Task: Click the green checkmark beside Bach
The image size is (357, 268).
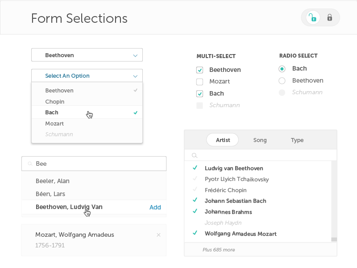Action: pos(135,113)
